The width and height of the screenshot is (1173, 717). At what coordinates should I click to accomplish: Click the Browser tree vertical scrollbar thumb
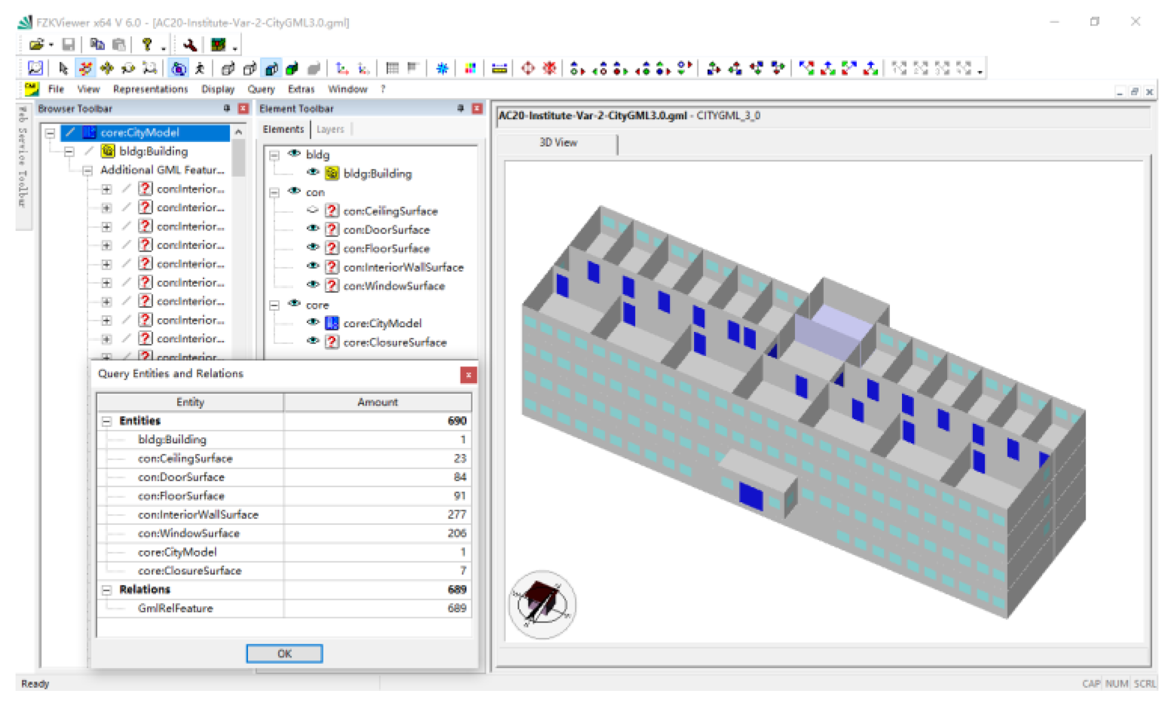(239, 157)
